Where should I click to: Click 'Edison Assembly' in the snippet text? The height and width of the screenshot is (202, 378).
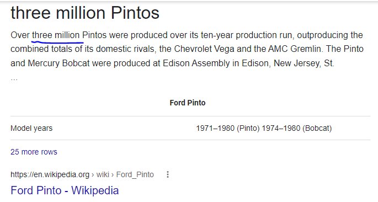pos(196,63)
